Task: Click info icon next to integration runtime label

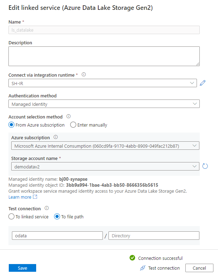Action: click(84, 75)
